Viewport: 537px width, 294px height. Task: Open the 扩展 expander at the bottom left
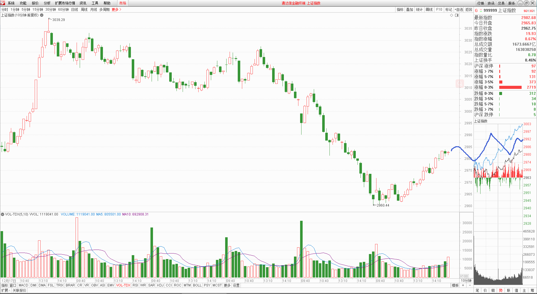point(6,290)
